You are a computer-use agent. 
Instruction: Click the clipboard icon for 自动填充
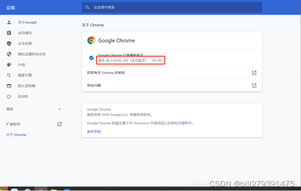pos(9,33)
